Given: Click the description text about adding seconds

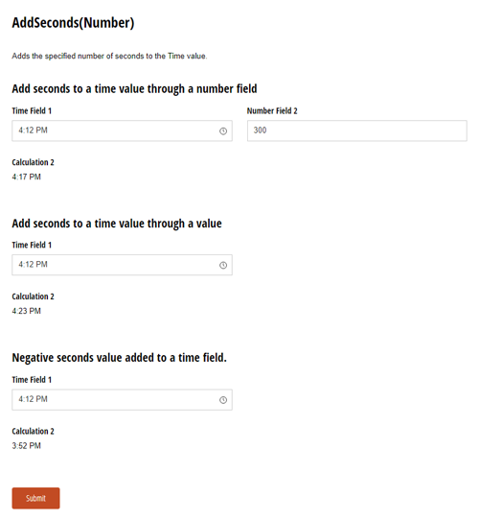Looking at the screenshot, I should click(x=109, y=56).
